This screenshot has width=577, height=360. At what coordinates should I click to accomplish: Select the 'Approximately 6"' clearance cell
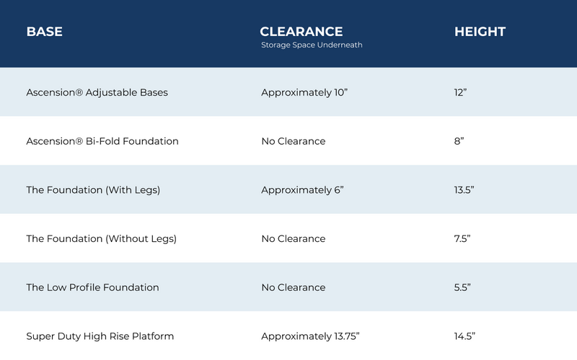[300, 190]
